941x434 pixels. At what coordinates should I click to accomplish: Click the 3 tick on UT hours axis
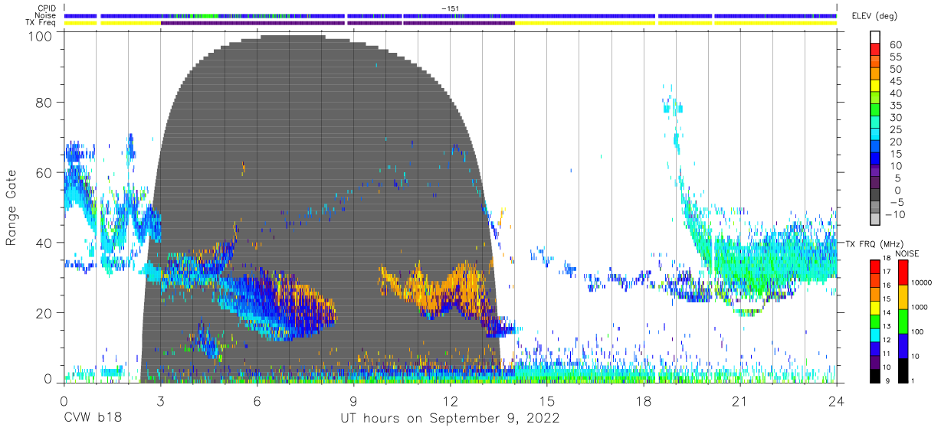coord(160,400)
